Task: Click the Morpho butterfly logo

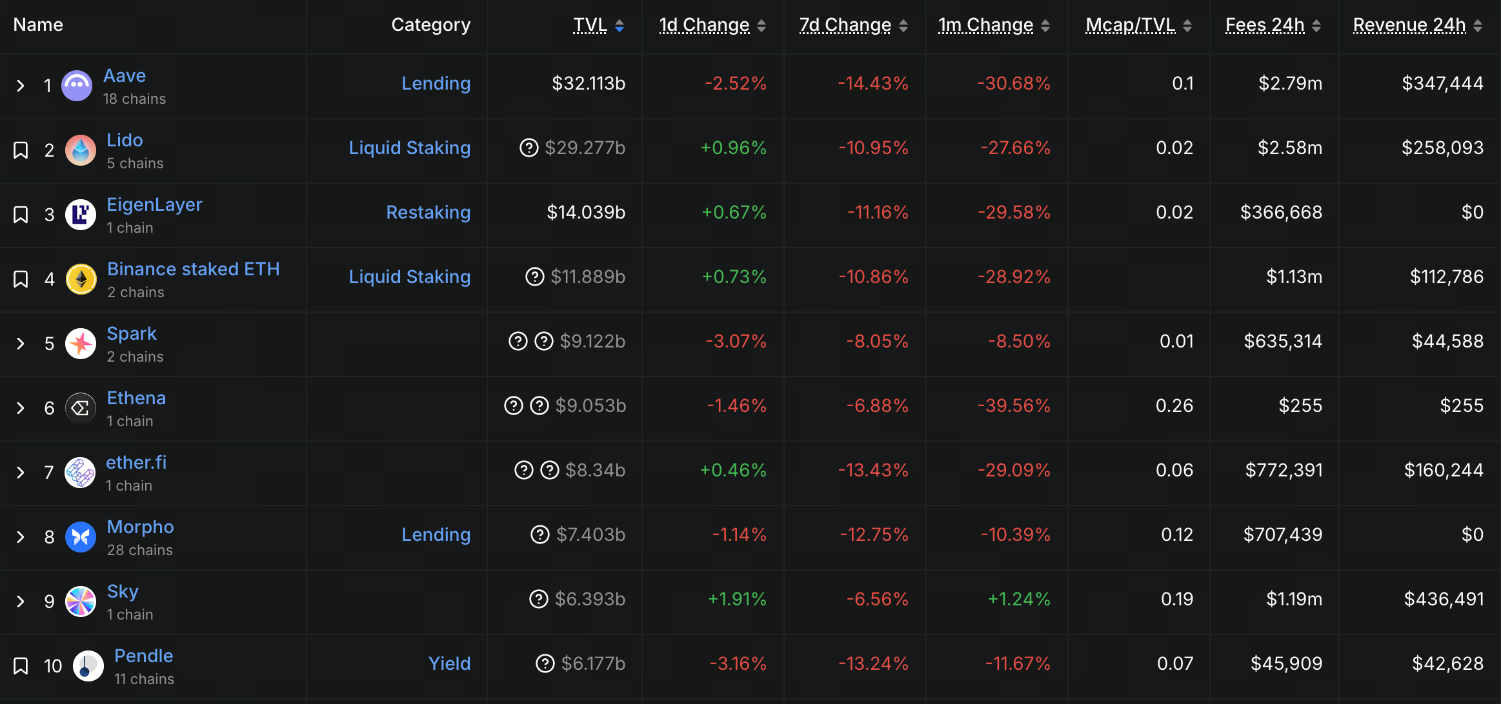Action: coord(81,536)
